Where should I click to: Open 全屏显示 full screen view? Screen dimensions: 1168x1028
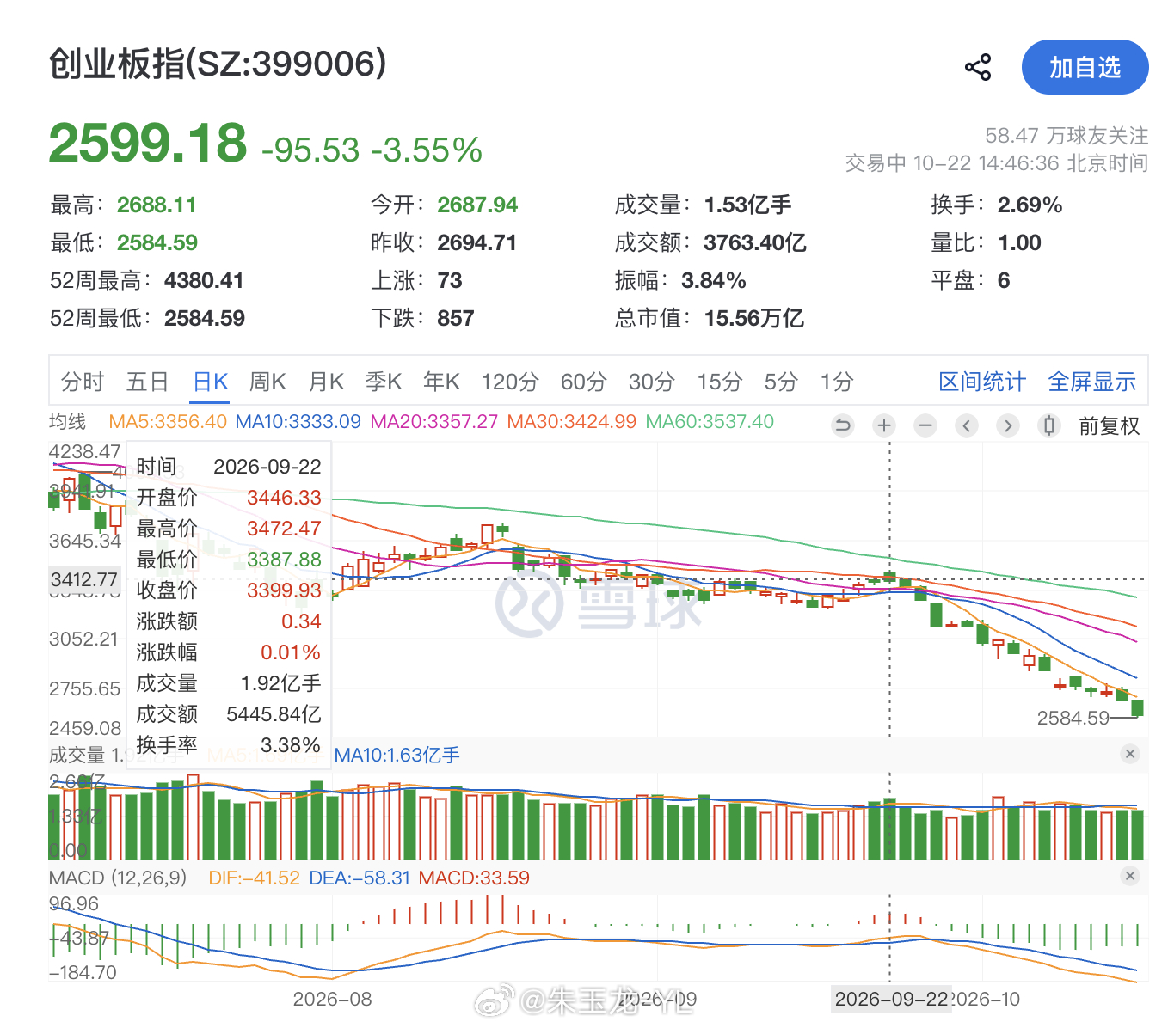click(1092, 382)
